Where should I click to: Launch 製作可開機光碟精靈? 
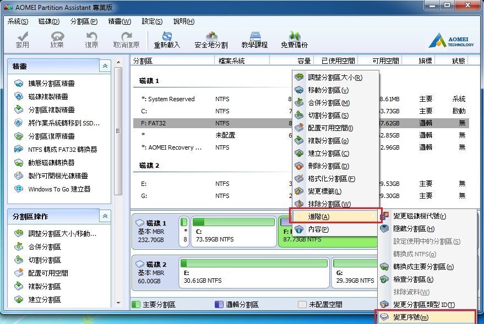tap(51, 175)
